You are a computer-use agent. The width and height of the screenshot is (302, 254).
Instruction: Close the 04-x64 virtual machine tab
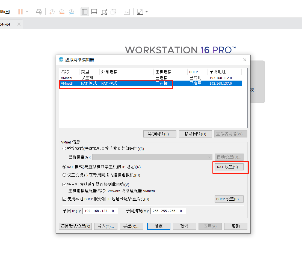(19, 24)
